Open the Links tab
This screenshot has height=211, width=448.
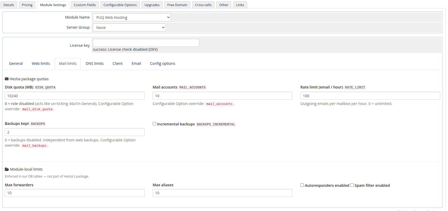[x=240, y=5]
